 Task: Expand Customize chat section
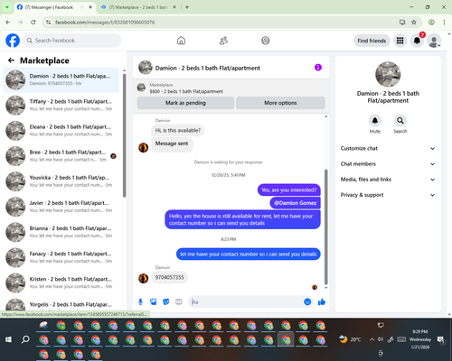click(x=388, y=148)
